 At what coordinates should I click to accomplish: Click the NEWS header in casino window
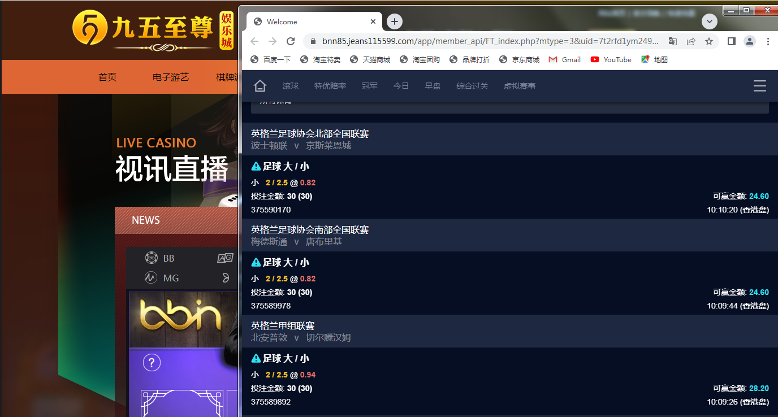coord(146,220)
